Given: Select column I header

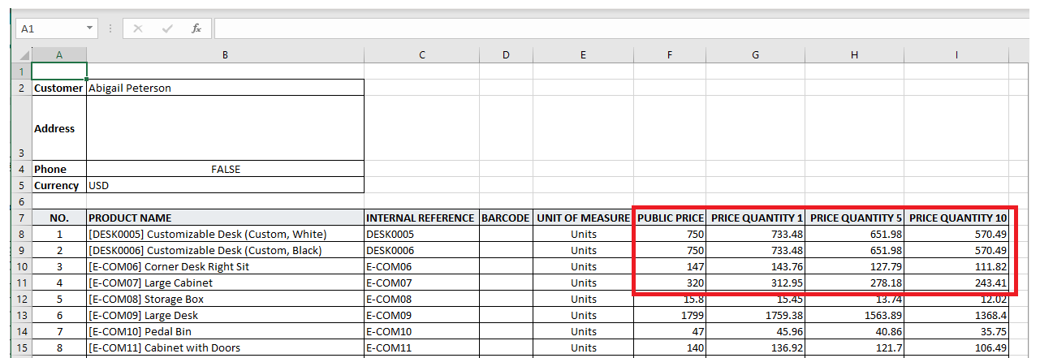Looking at the screenshot, I should (x=956, y=55).
